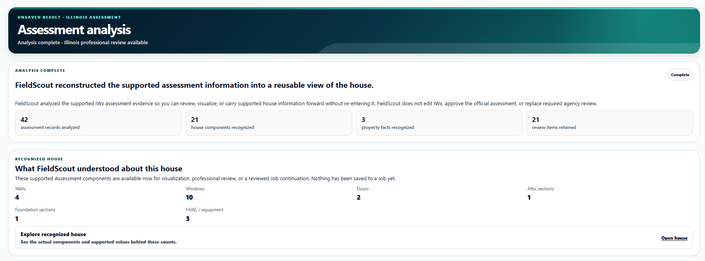Open the recognized house via Open house link
The height and width of the screenshot is (261, 705).
(x=674, y=238)
